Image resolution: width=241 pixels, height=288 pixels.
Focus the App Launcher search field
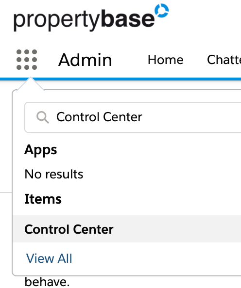[x=133, y=117]
